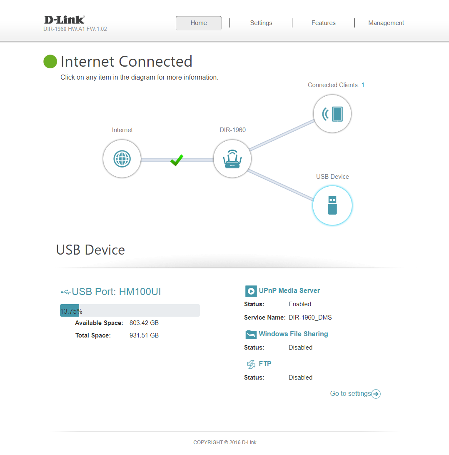Click the USB Device section heading
Screen dimensions: 449x455
click(x=90, y=250)
